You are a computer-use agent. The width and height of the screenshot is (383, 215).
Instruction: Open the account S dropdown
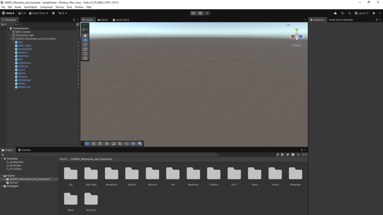pyautogui.click(x=22, y=13)
